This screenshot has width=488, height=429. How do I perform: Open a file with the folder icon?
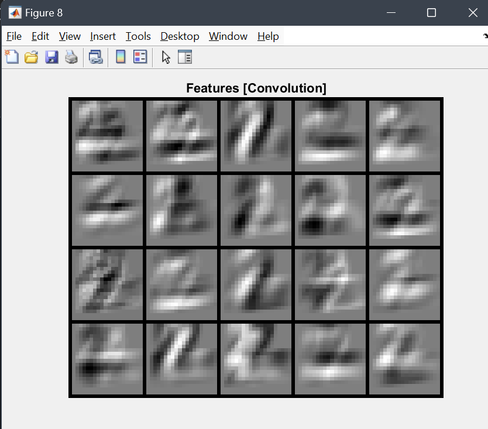(31, 57)
